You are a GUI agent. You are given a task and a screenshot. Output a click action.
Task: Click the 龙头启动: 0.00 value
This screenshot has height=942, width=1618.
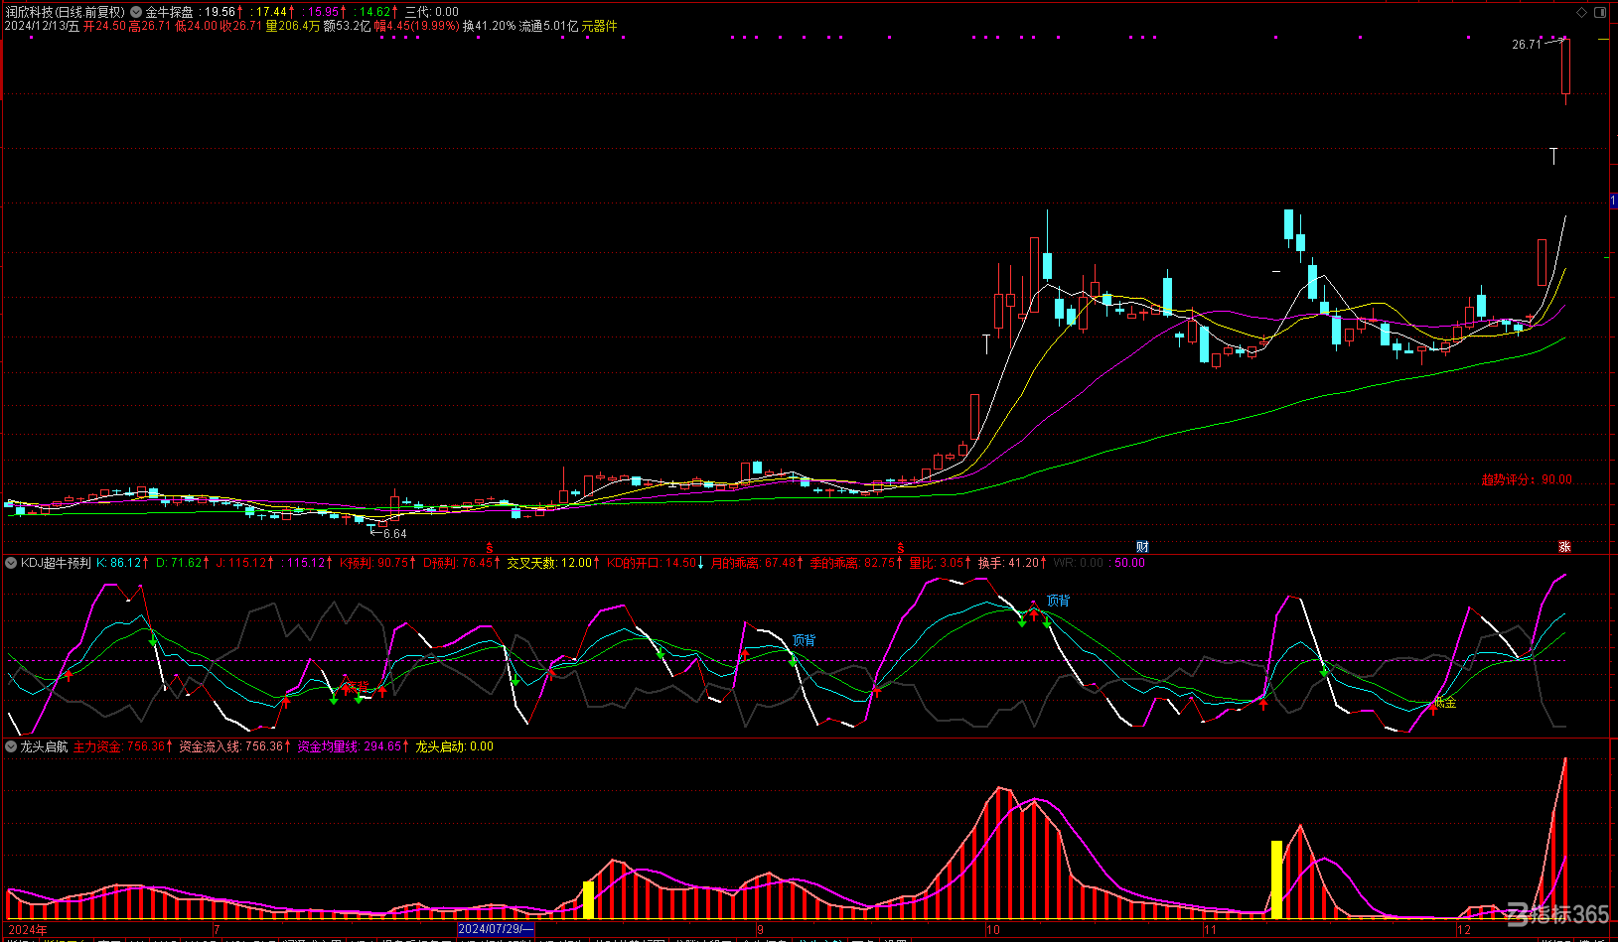[x=454, y=746]
